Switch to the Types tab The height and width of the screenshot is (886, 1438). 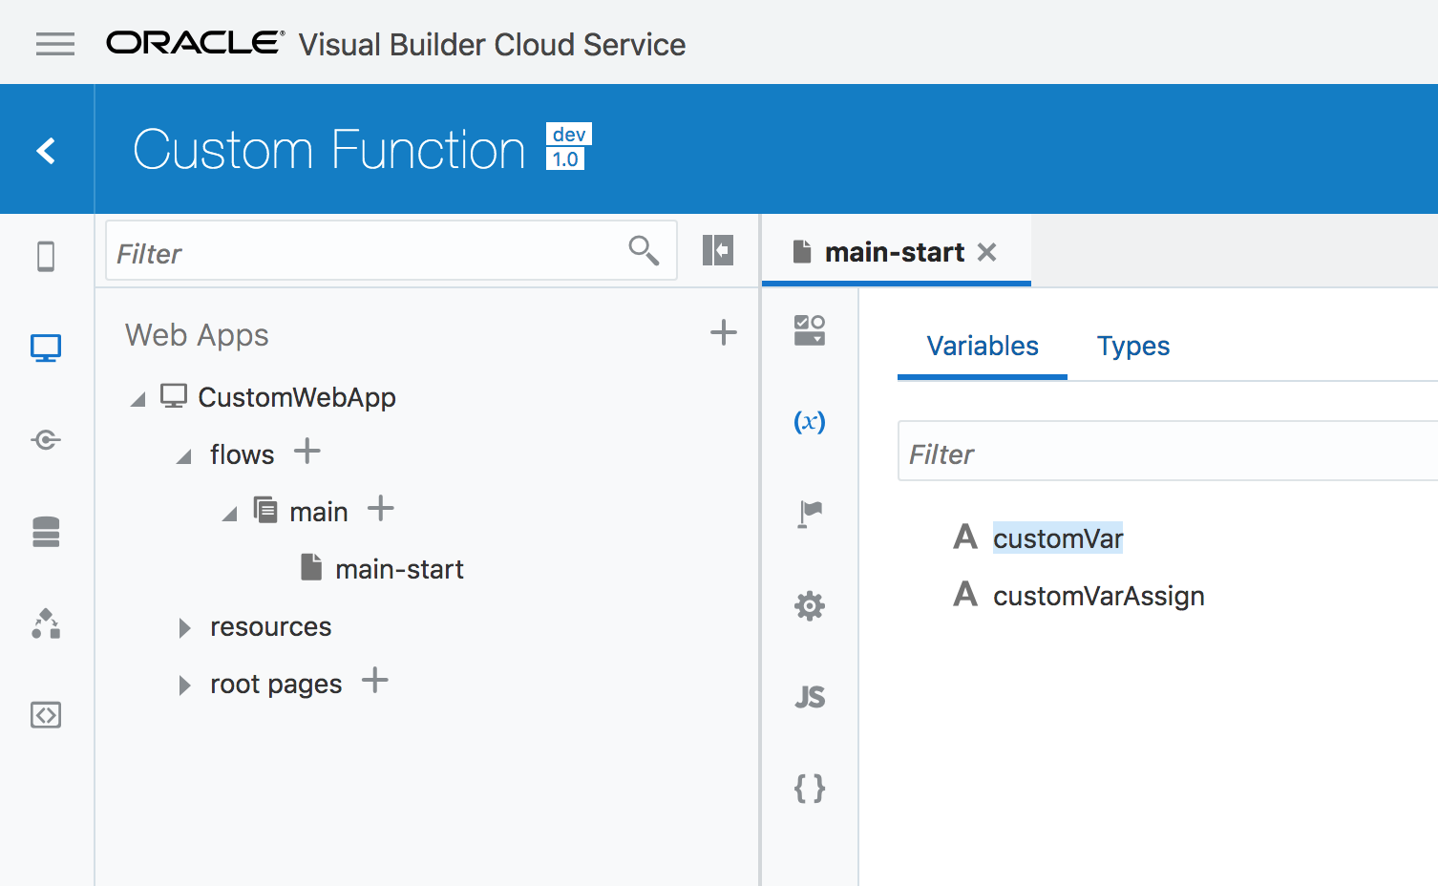coord(1133,346)
